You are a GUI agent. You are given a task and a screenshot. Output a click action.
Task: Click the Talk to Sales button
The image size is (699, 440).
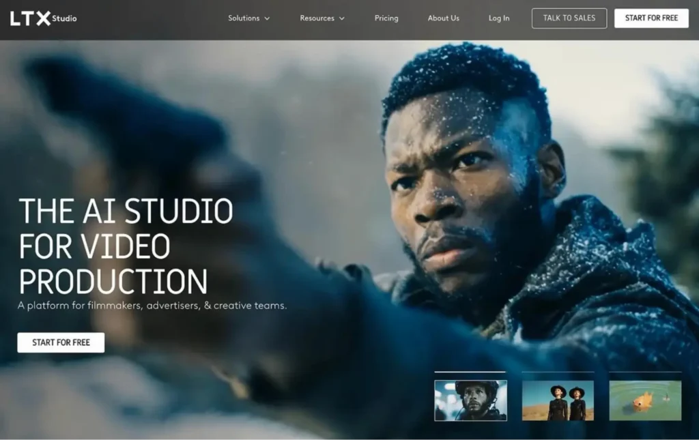[x=569, y=18]
